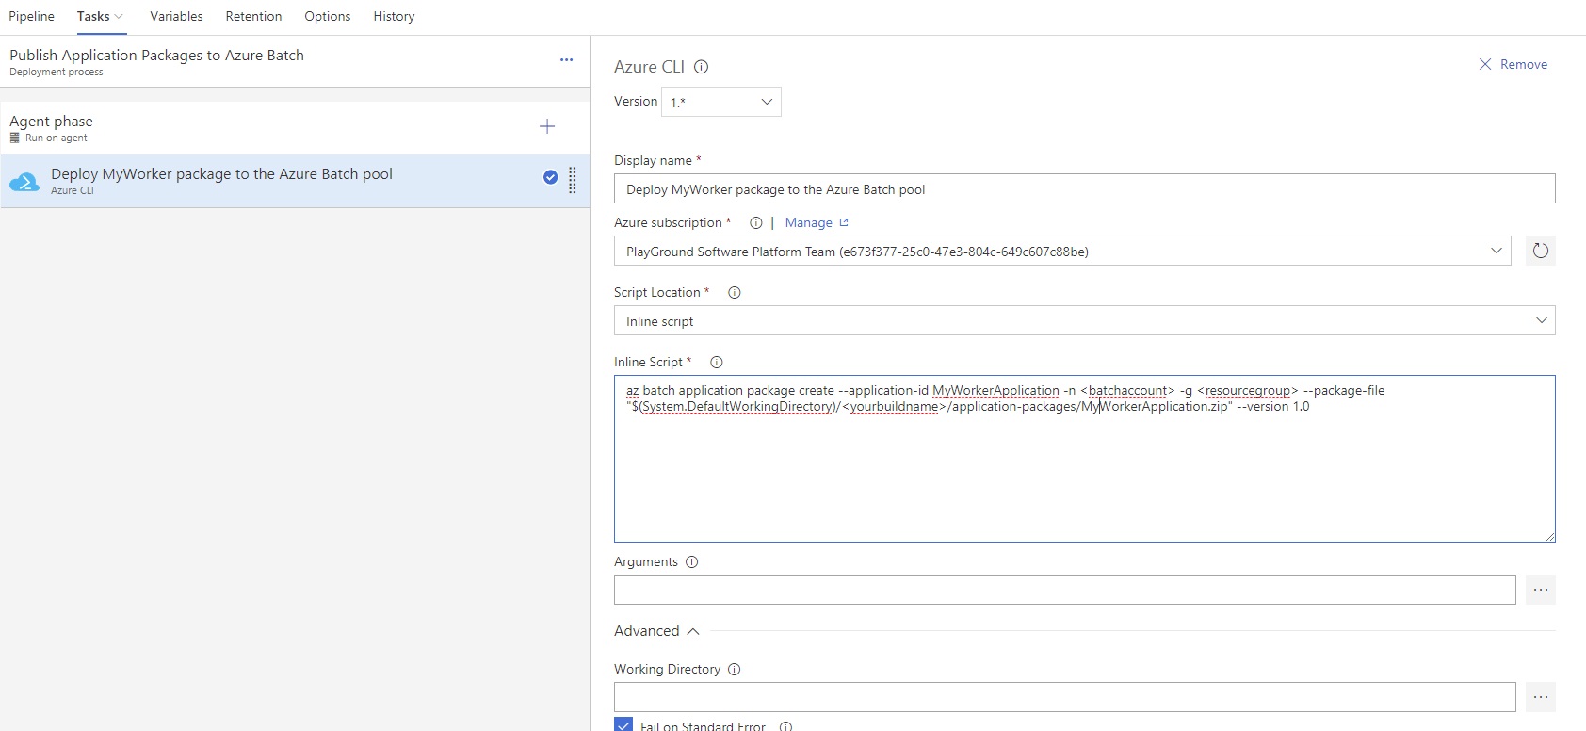
Task: Expand the Script Location dropdown
Action: click(x=1083, y=321)
